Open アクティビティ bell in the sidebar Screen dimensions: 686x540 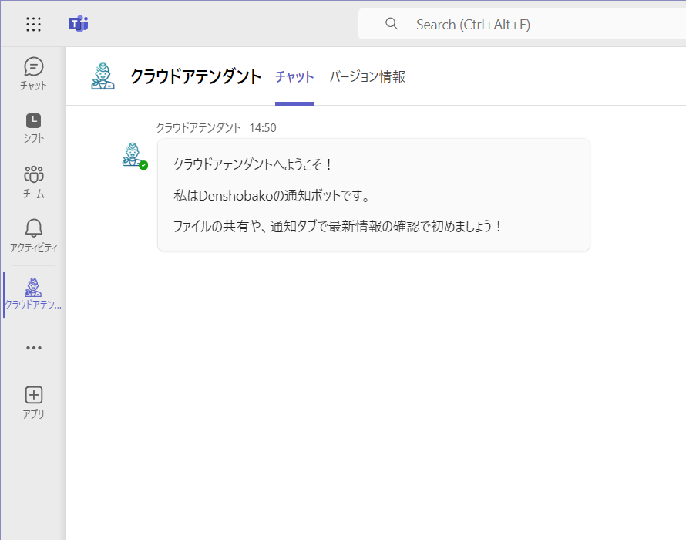pyautogui.click(x=34, y=236)
